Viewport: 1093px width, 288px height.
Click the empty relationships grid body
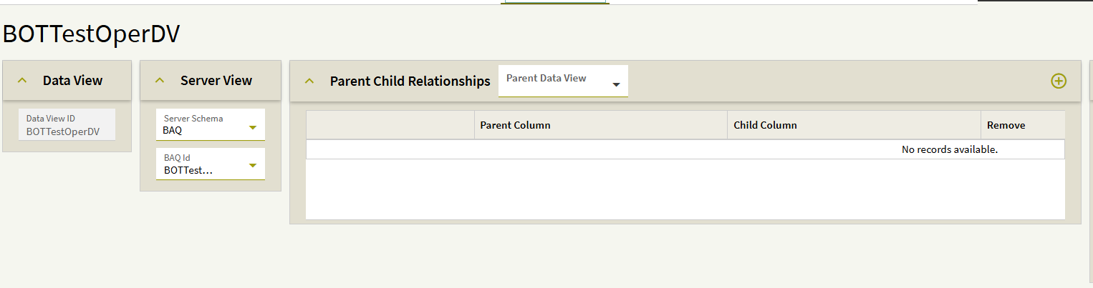click(685, 189)
